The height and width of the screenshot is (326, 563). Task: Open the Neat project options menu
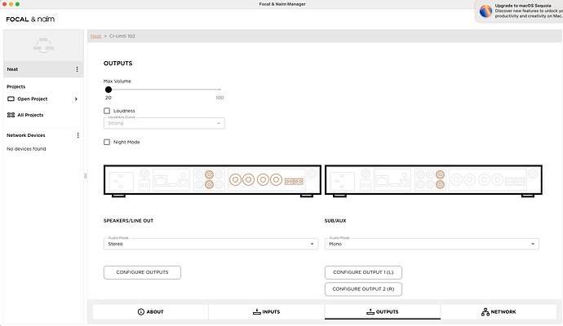77,69
